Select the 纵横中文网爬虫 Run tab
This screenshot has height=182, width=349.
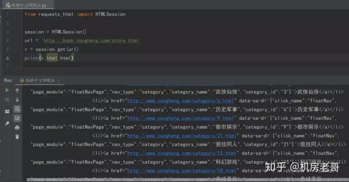click(40, 81)
